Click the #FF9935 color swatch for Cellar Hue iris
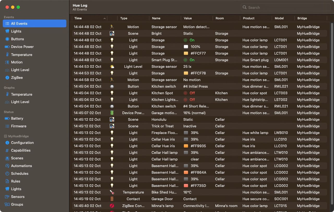334x212 pixels. pyautogui.click(x=186, y=146)
